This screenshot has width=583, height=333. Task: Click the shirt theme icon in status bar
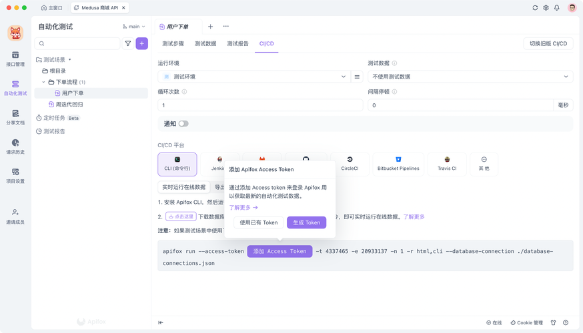point(553,322)
